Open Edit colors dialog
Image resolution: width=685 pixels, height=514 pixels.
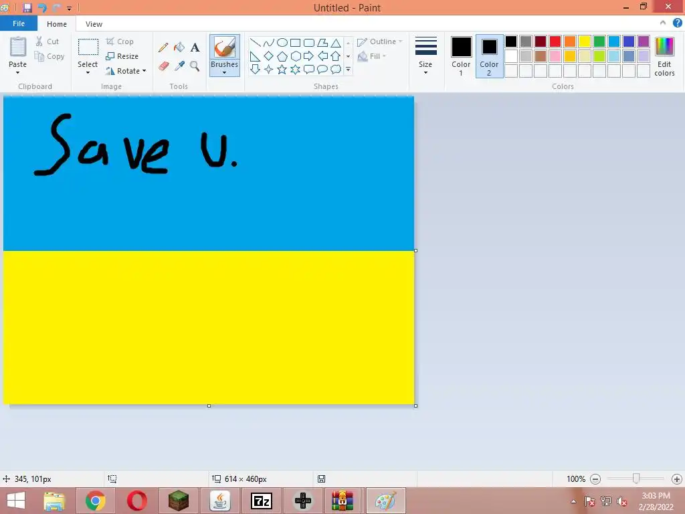tap(664, 57)
